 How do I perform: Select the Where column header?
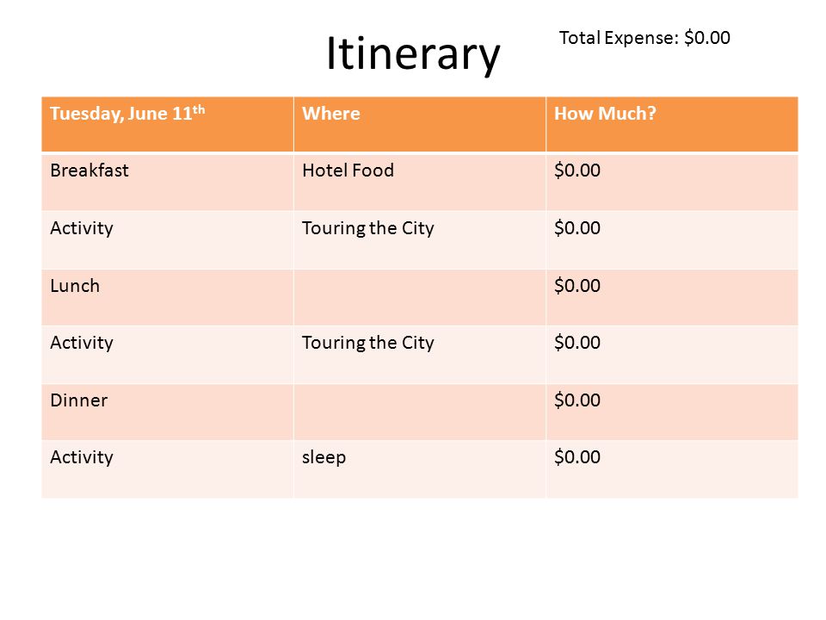click(419, 124)
